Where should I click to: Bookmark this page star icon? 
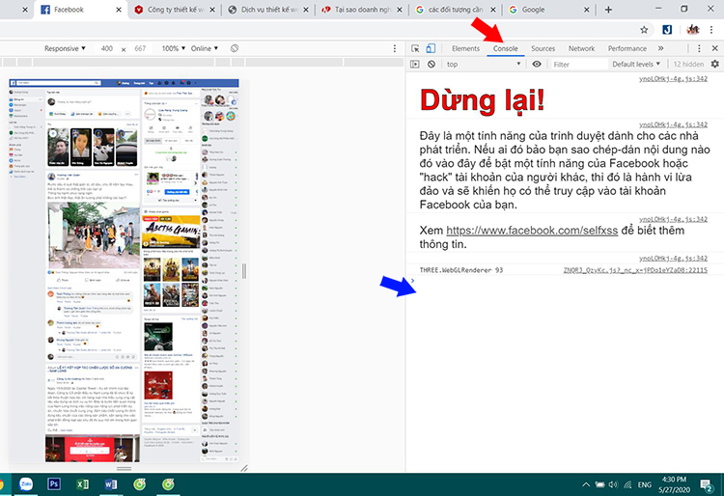pos(644,30)
